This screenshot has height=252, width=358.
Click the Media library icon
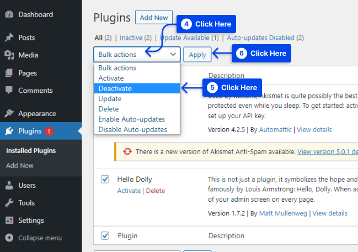click(x=9, y=55)
